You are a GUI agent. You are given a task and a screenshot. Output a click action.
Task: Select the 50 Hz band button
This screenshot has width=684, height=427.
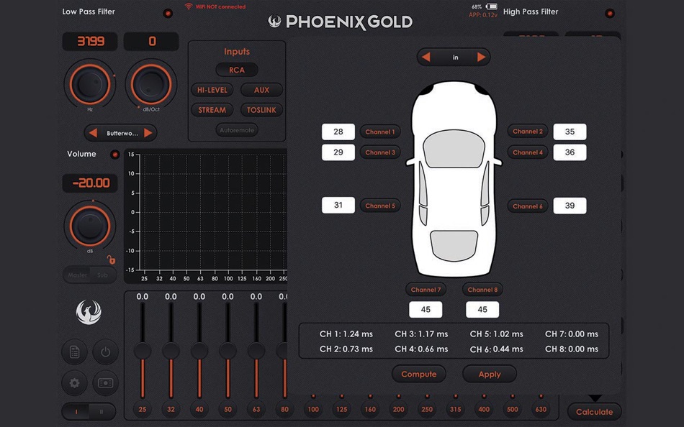228,409
